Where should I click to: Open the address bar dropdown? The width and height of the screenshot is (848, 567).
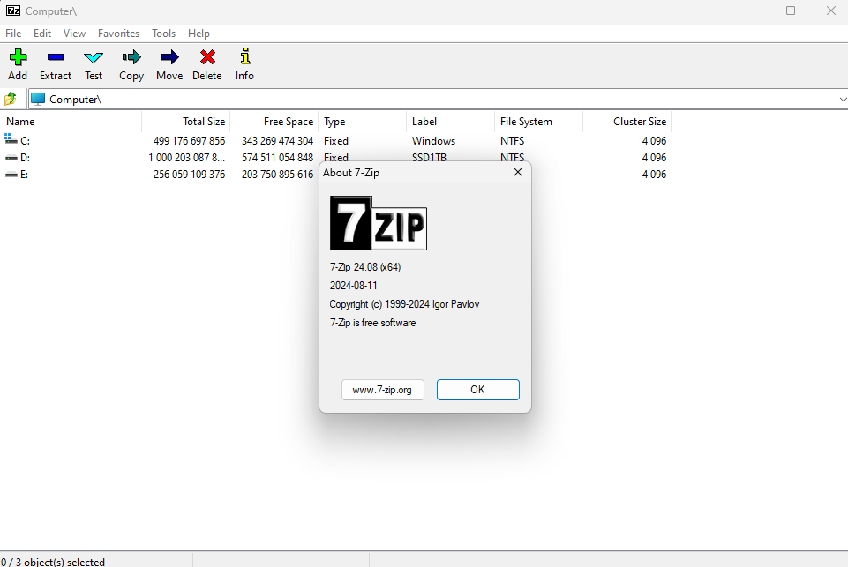pos(841,99)
